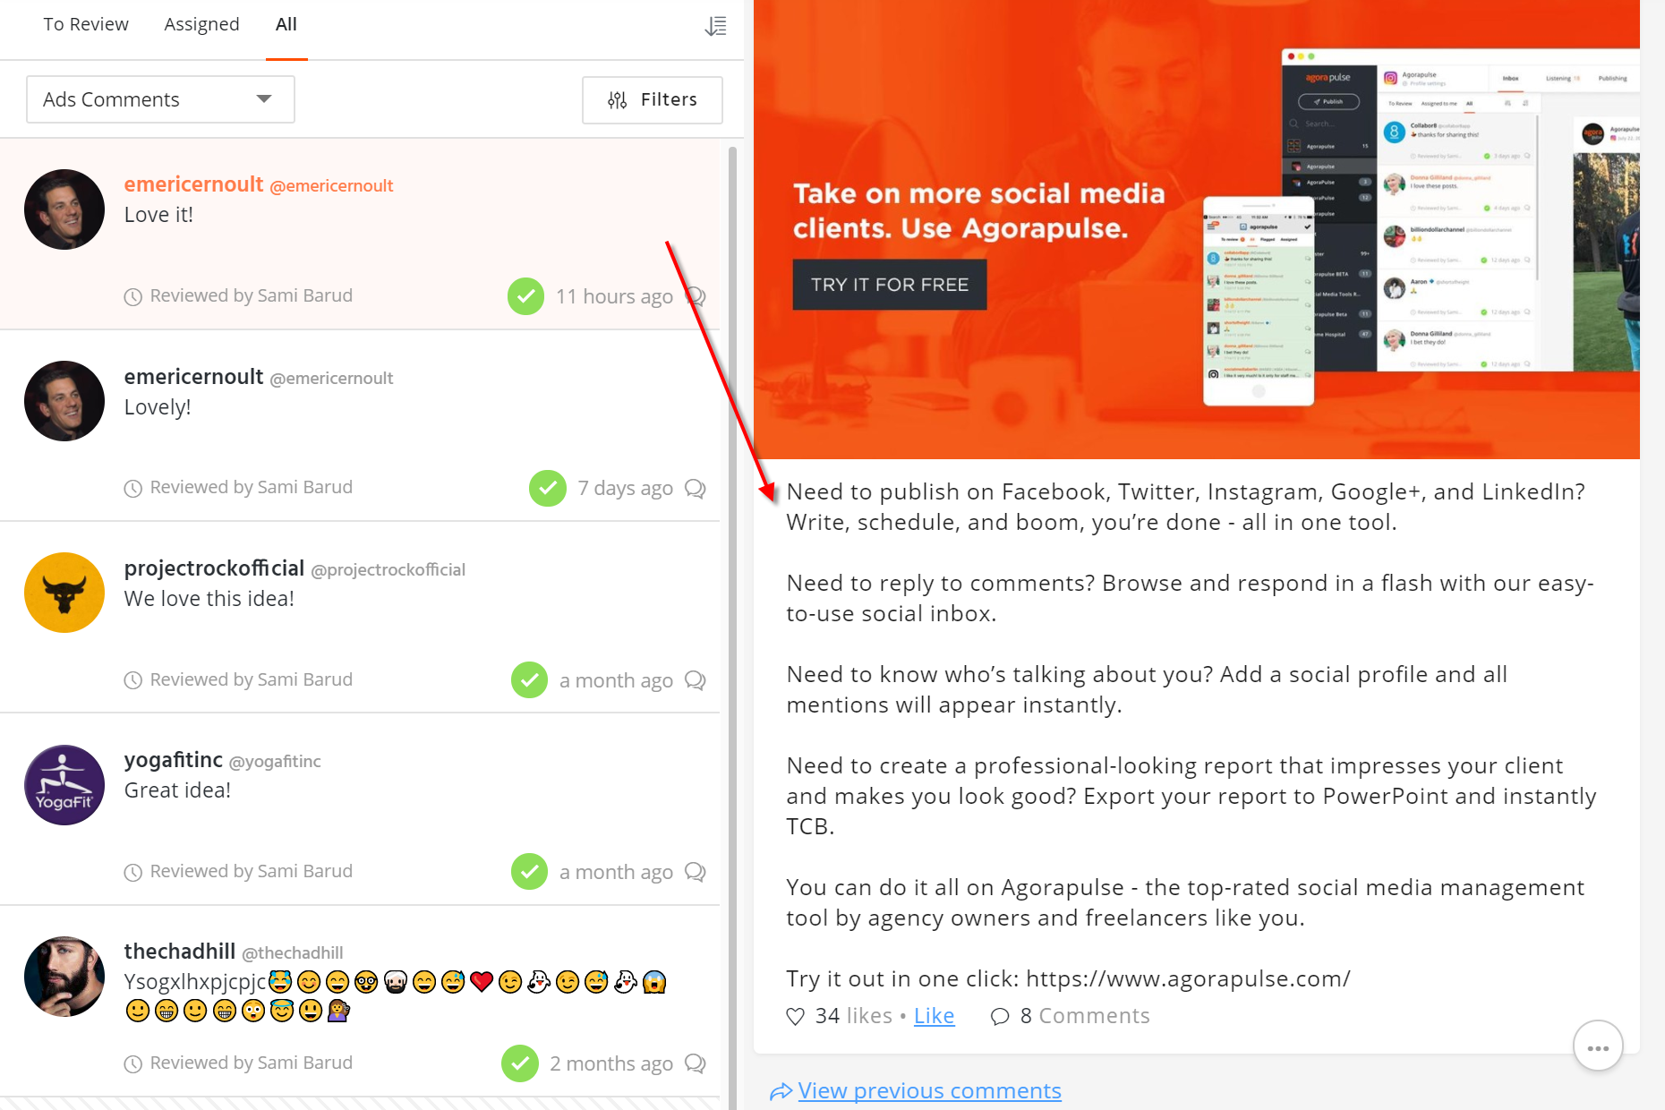Click clock icon beside 'Lovely!' review status

[x=132, y=488]
